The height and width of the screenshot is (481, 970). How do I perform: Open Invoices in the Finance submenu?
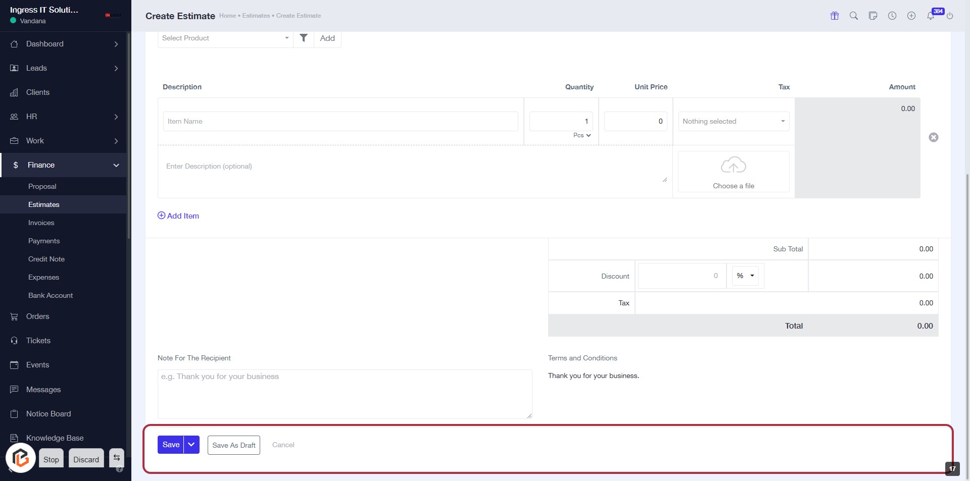tap(41, 223)
